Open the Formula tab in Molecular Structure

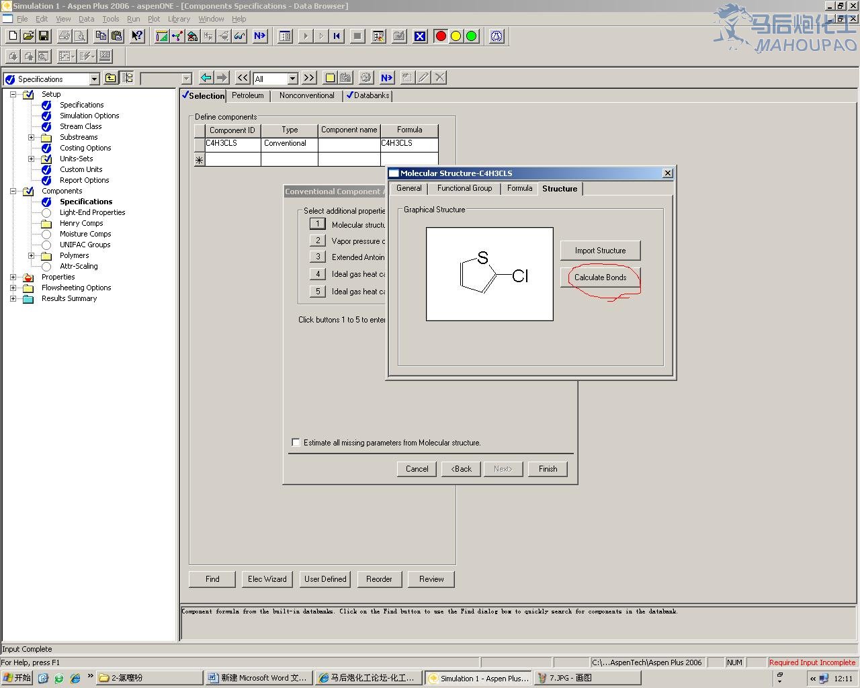519,188
